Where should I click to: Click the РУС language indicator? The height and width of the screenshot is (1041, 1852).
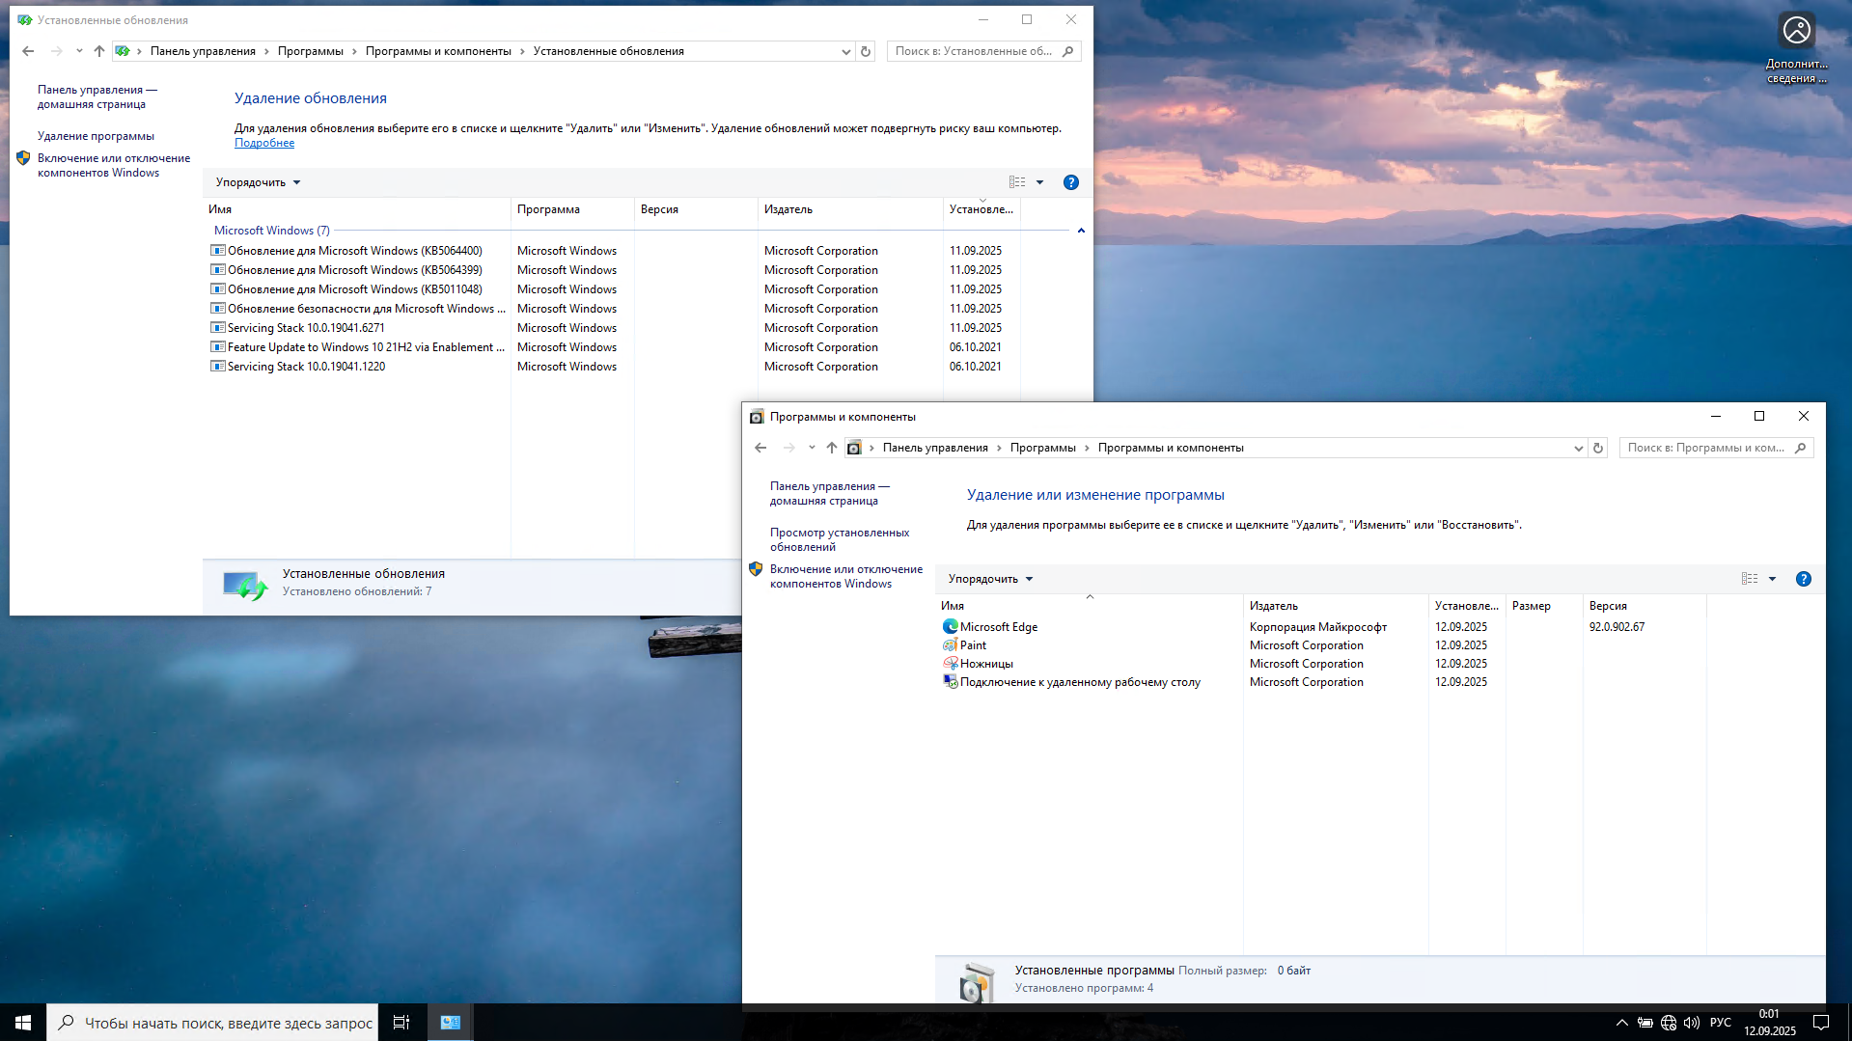click(1720, 1023)
